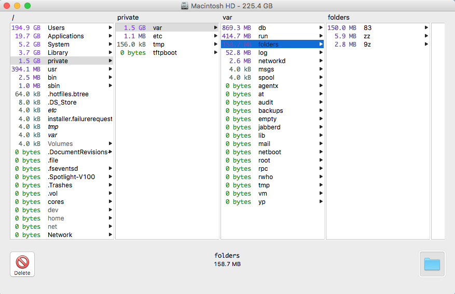Image resolution: width=455 pixels, height=294 pixels.
Task: Select the msgs folder row
Action: (x=272, y=69)
